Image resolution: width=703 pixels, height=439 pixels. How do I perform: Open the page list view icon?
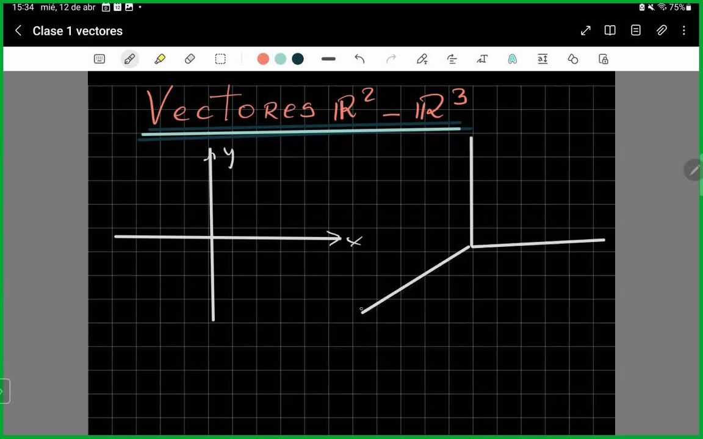tap(636, 30)
